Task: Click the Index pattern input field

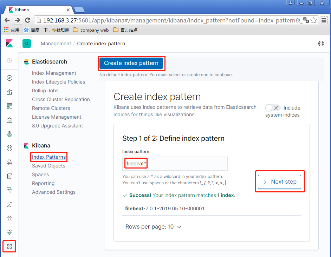Action: (x=175, y=164)
